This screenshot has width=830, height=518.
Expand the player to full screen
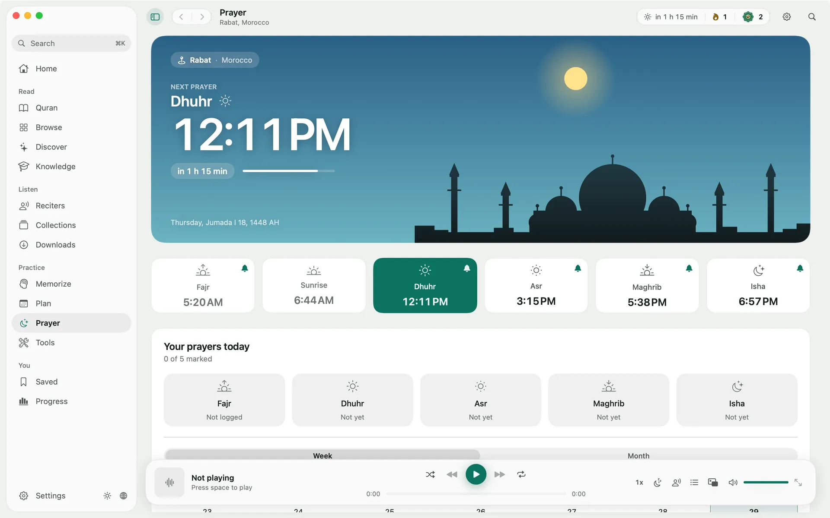[x=798, y=483]
